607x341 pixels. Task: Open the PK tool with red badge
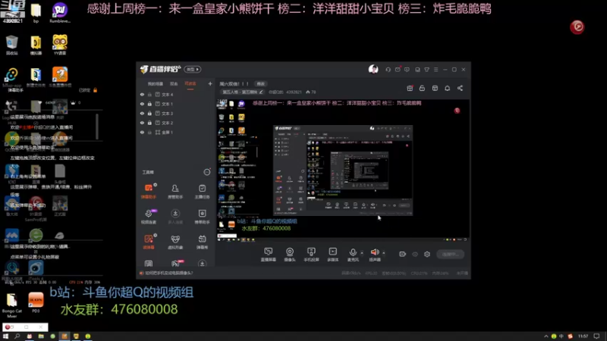[175, 263]
